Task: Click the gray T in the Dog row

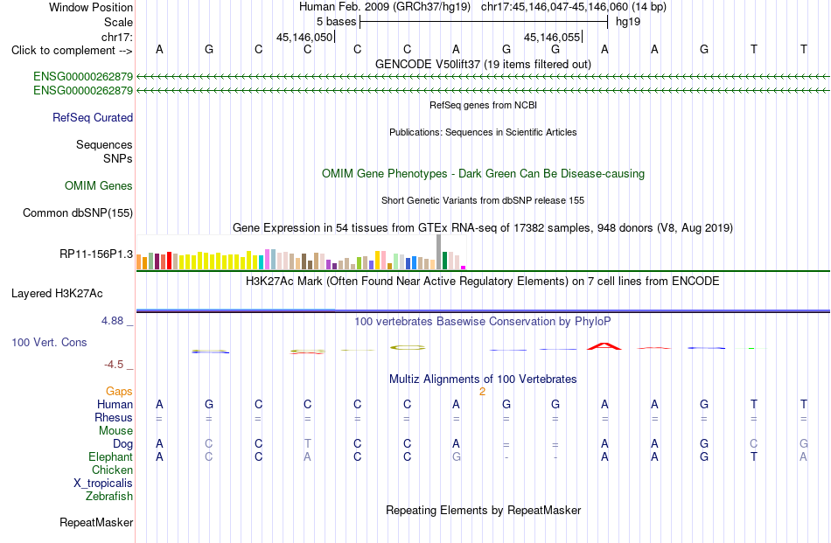Action: [307, 443]
